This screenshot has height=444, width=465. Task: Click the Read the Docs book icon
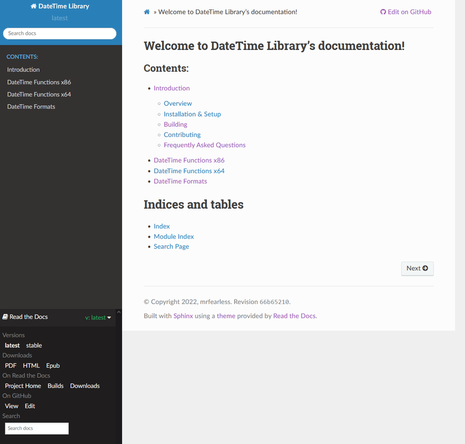pyautogui.click(x=5, y=317)
